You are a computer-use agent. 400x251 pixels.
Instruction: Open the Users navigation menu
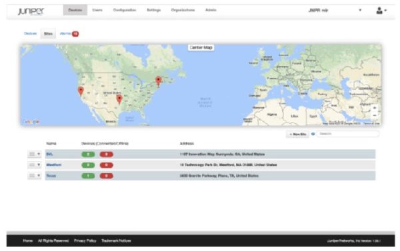pyautogui.click(x=97, y=10)
